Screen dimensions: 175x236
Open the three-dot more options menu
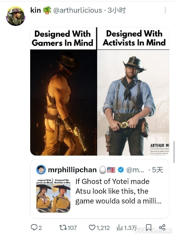165,10
